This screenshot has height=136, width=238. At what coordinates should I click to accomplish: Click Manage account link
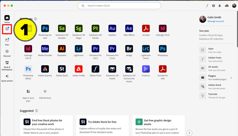click(x=216, y=21)
